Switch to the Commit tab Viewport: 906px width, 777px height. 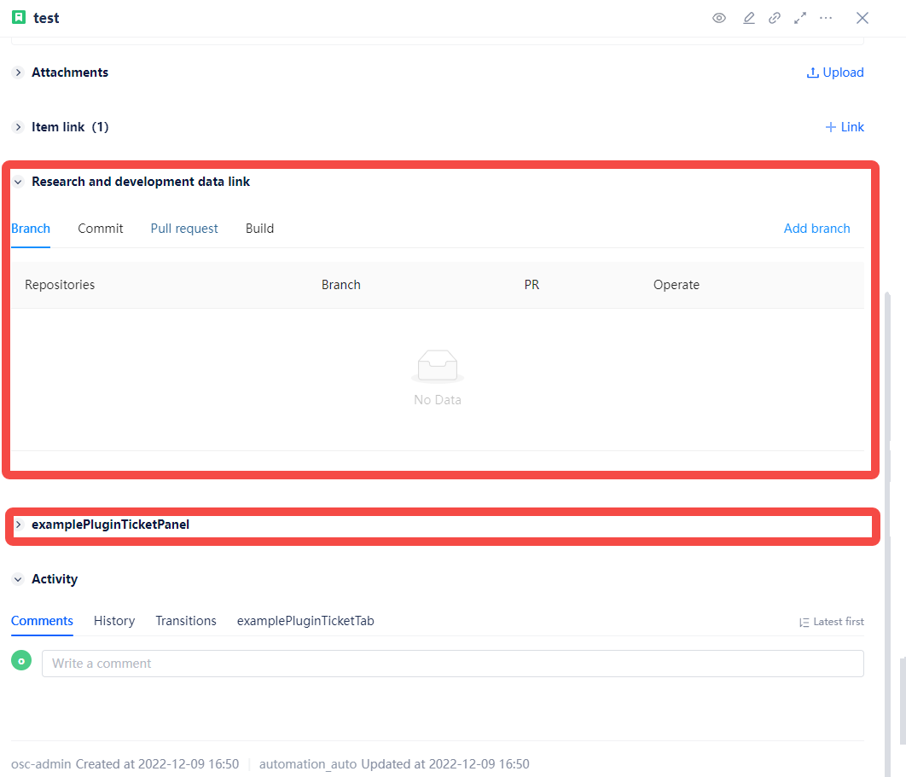[x=101, y=229]
